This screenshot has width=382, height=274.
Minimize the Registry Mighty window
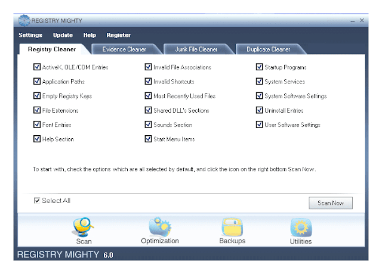[x=353, y=21]
